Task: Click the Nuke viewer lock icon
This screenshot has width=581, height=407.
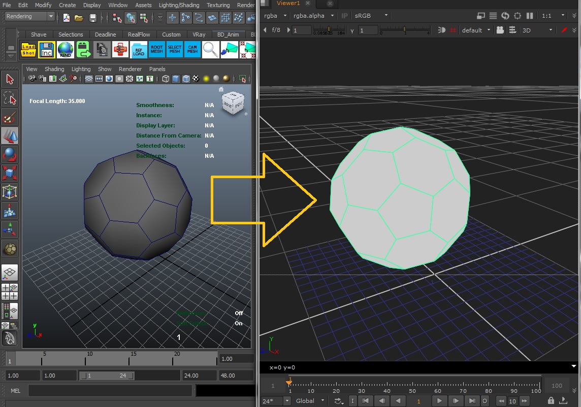Action: 551,400
